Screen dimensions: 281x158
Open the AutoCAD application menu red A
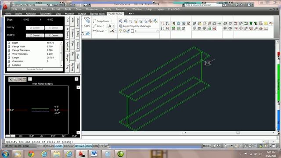[x=5, y=7]
